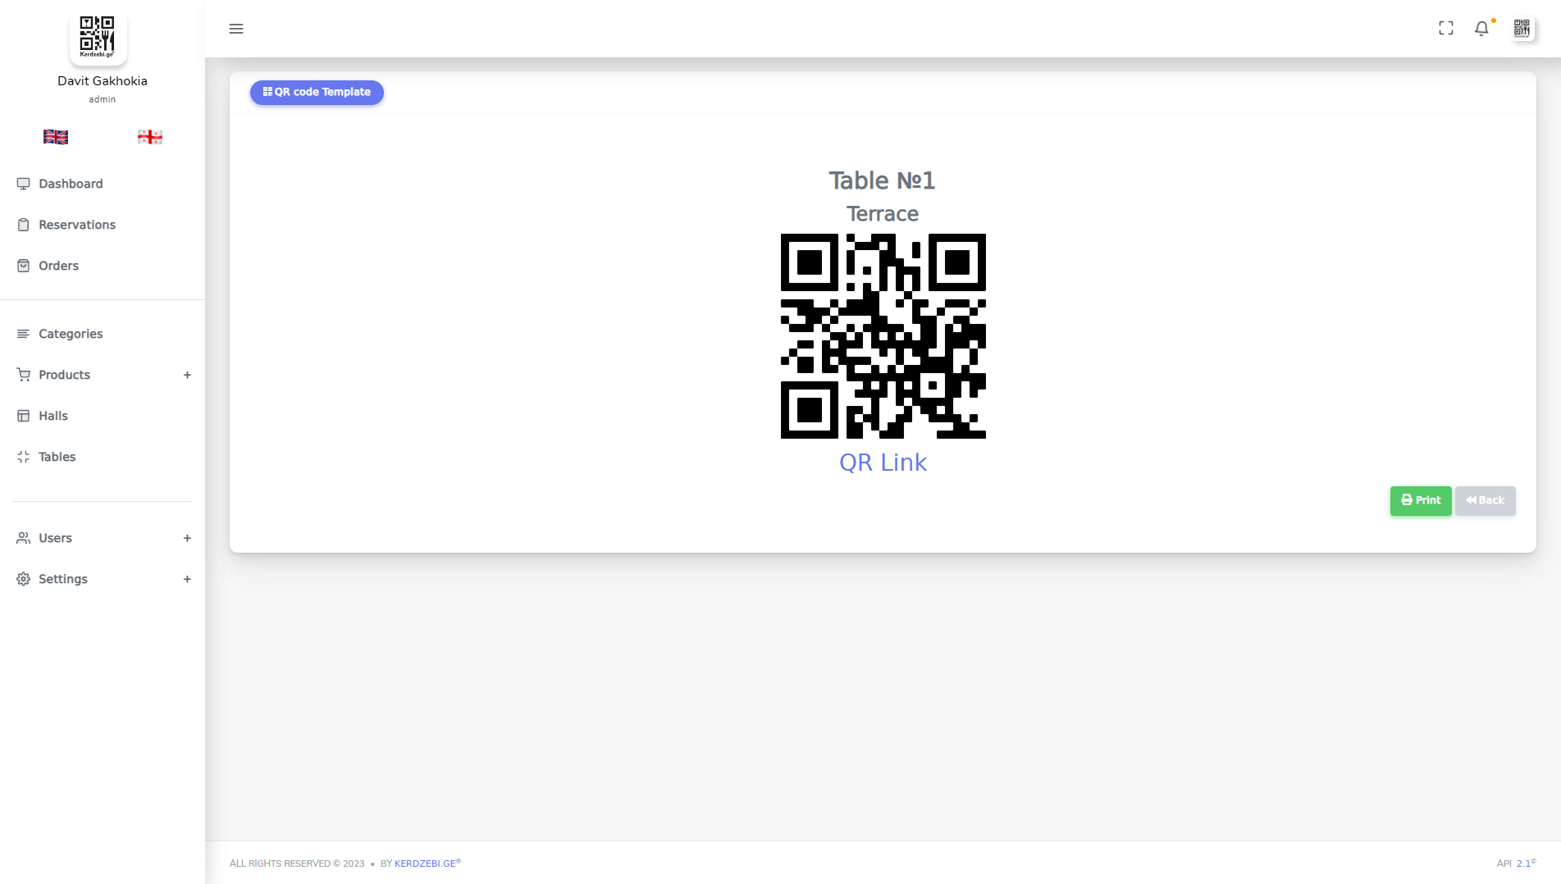Image resolution: width=1561 pixels, height=884 pixels.
Task: Open Categories in the sidebar
Action: point(103,334)
